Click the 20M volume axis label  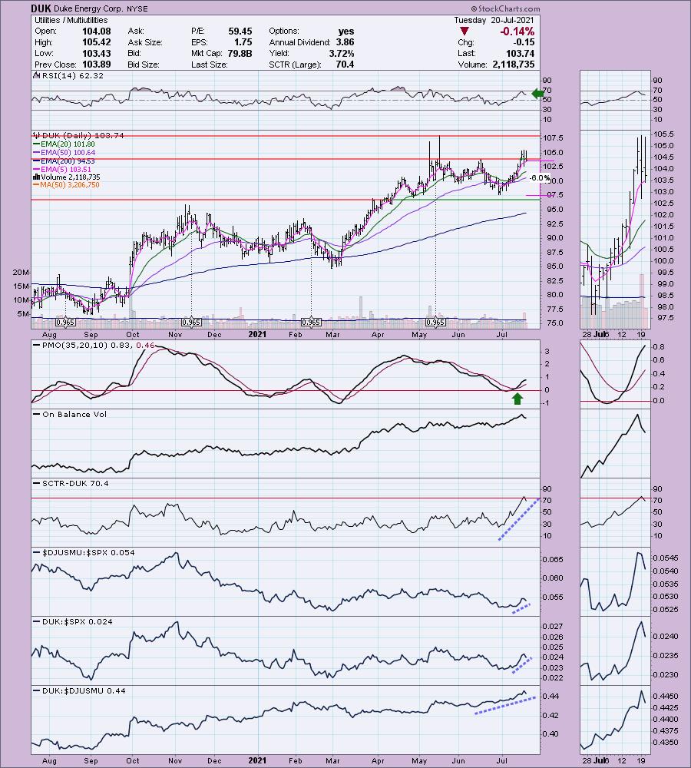21,273
